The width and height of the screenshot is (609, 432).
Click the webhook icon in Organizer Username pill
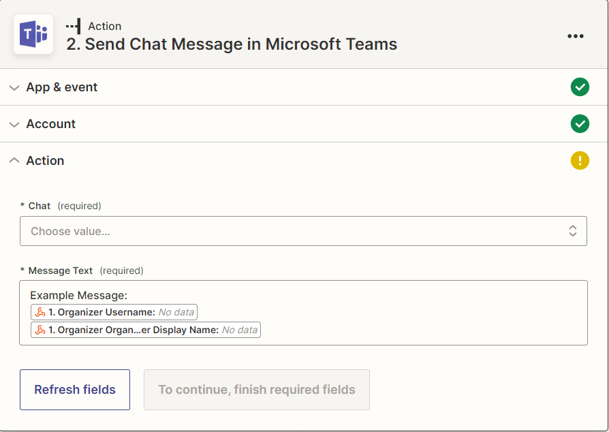pyautogui.click(x=40, y=312)
